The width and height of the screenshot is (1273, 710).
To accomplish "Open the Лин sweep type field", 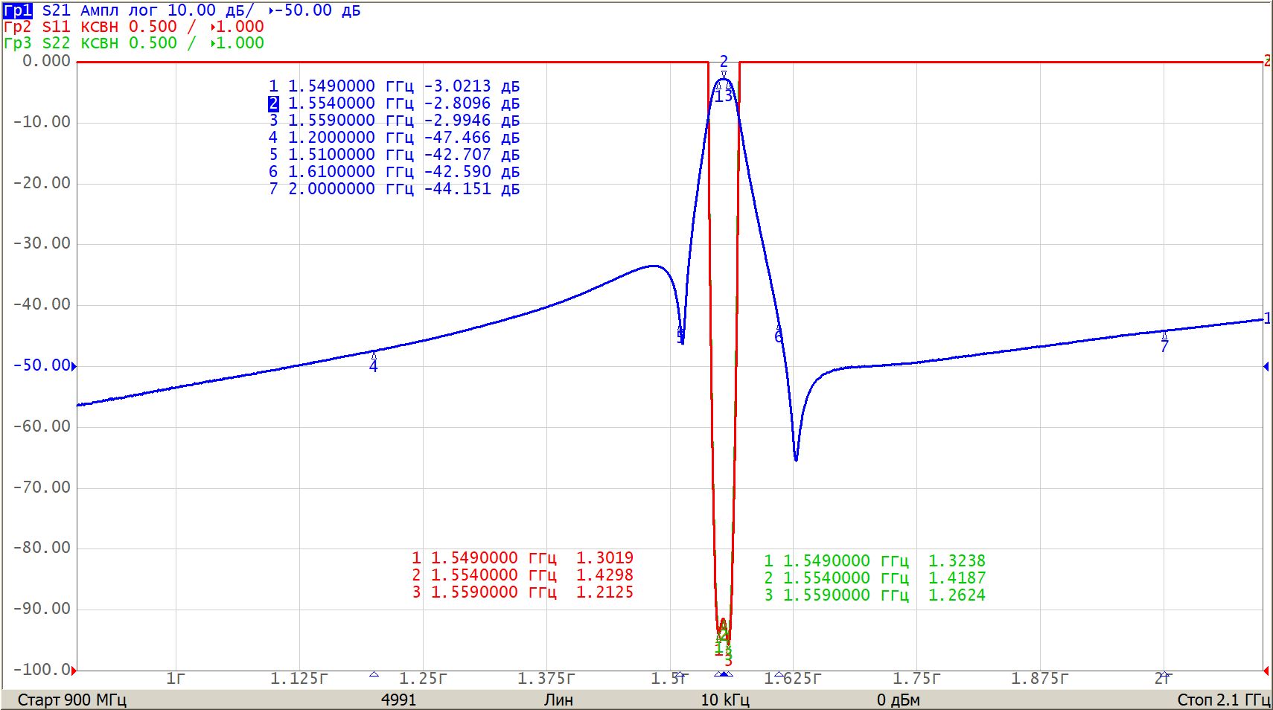I will [558, 700].
